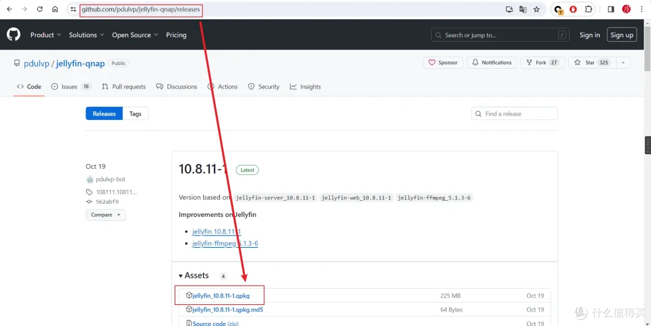Select the Tags tab button
651x326 pixels.
136,113
